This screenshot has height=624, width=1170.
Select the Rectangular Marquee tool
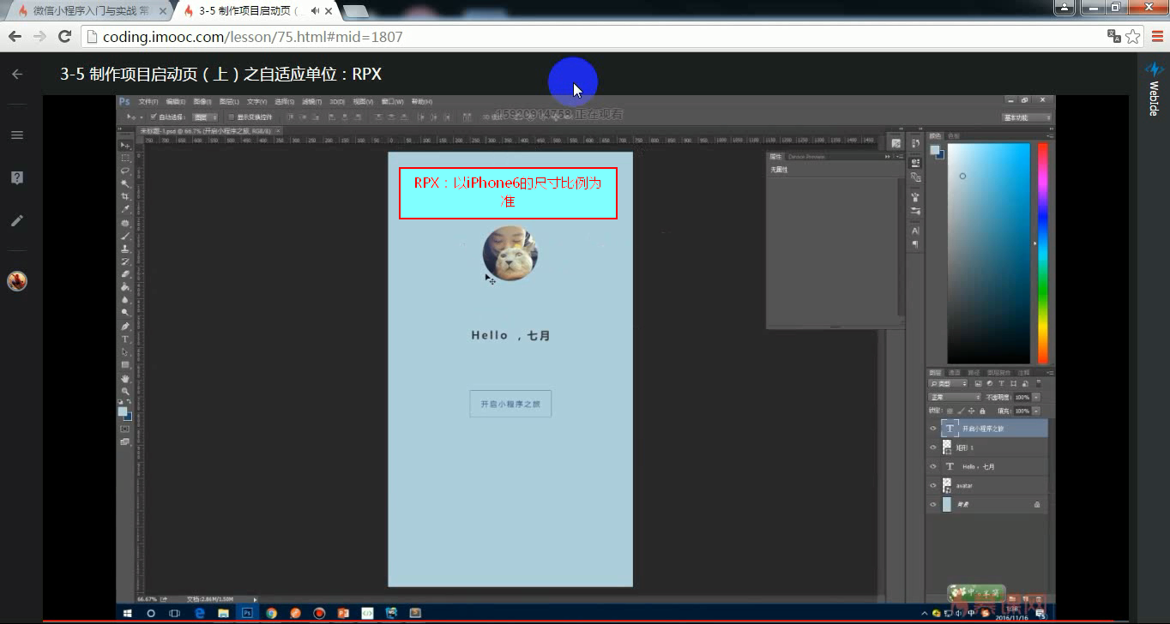125,159
